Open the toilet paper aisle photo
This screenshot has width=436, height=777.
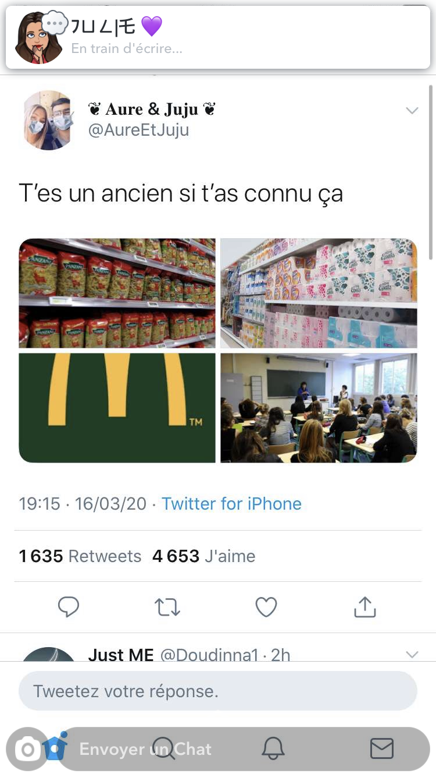(319, 293)
